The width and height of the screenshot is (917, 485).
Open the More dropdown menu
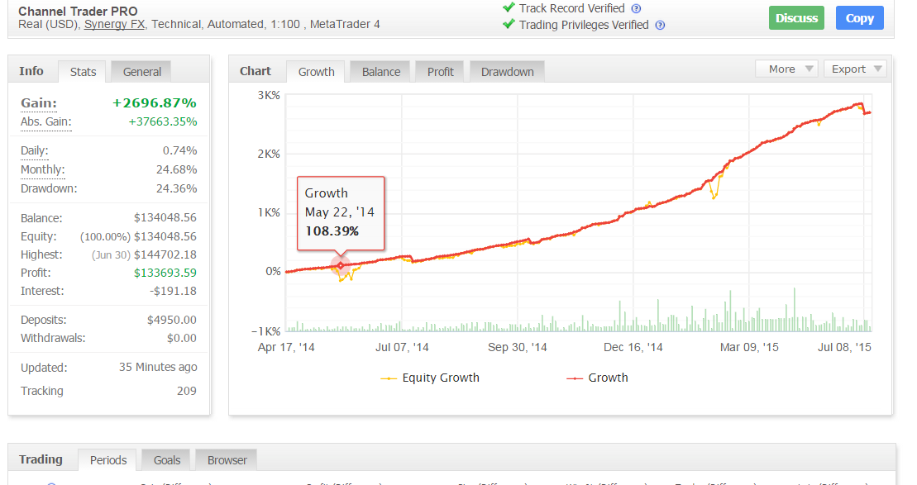[786, 69]
